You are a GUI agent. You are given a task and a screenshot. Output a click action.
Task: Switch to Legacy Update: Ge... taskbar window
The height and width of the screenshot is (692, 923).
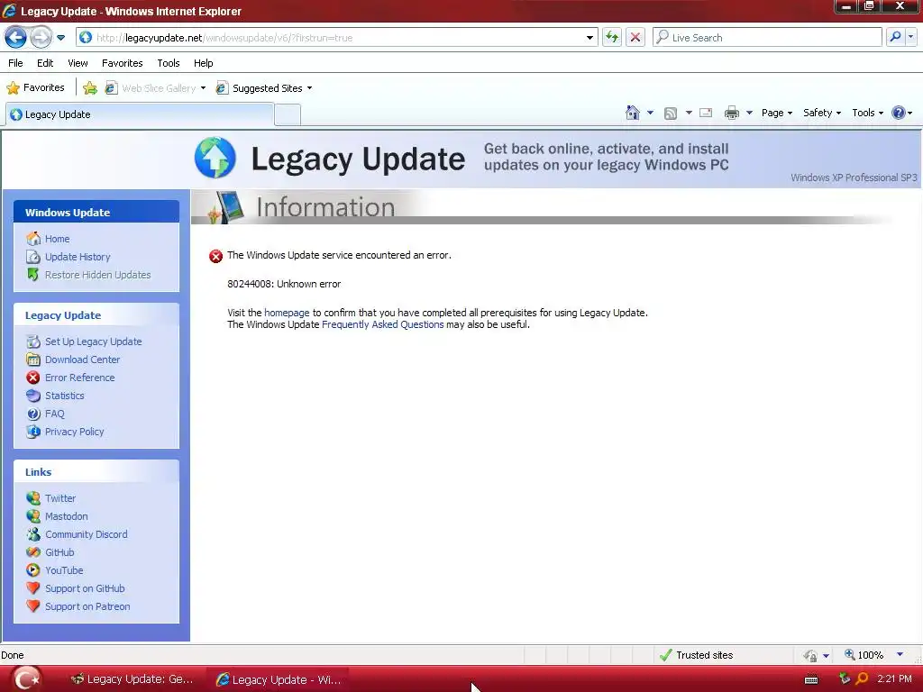coord(132,679)
